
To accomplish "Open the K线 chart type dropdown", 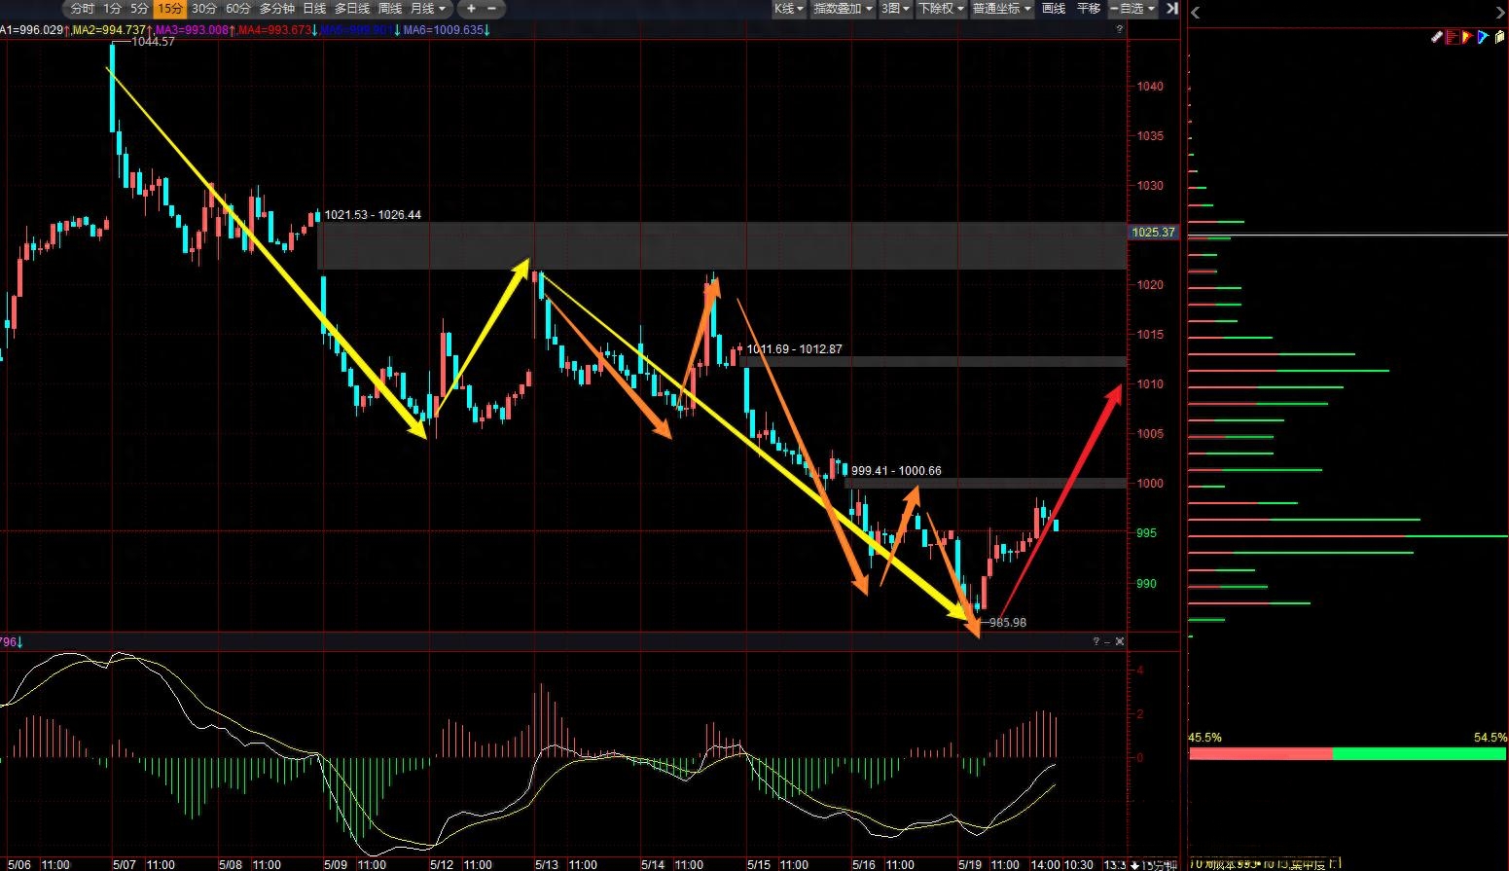I will (x=789, y=8).
